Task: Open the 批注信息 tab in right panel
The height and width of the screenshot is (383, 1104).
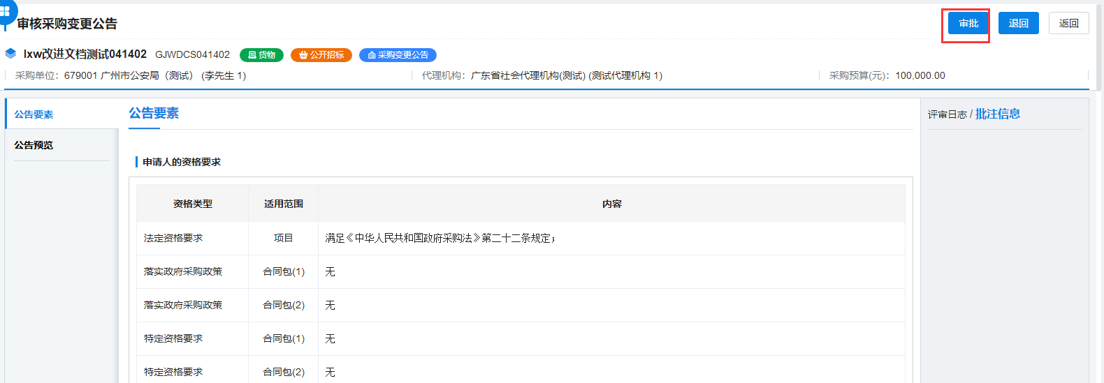Action: point(997,114)
